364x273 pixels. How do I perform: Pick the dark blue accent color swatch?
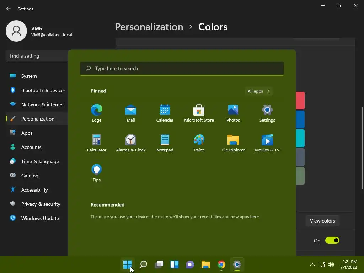(300, 119)
